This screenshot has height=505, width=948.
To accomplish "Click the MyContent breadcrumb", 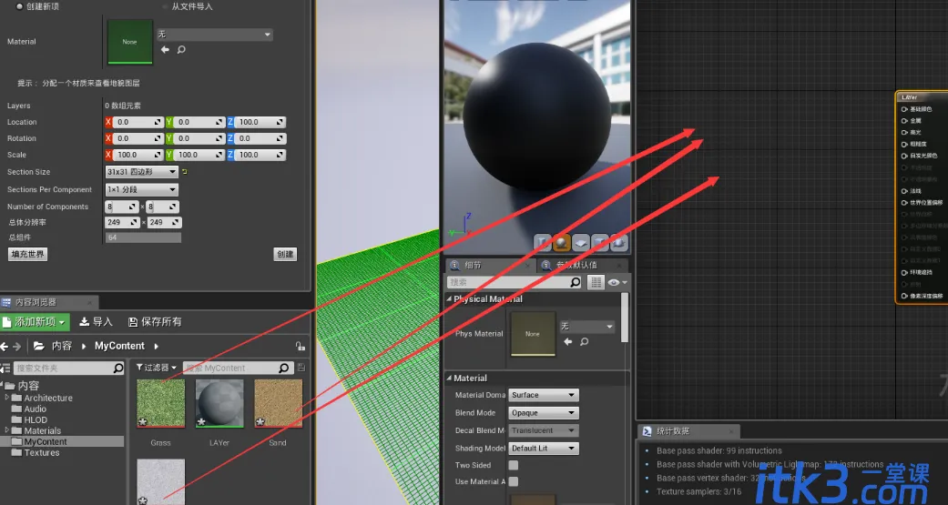I will [x=119, y=346].
